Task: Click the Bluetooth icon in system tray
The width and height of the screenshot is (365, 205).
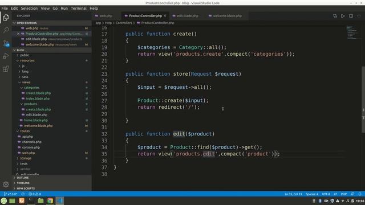Action: (x=320, y=201)
